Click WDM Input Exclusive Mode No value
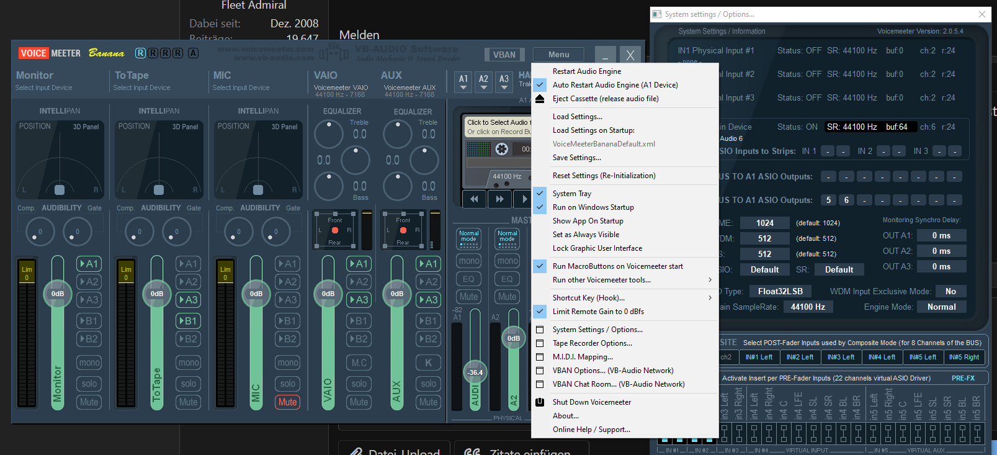 [x=950, y=291]
